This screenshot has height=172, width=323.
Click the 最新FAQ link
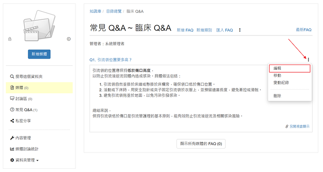click(x=304, y=30)
